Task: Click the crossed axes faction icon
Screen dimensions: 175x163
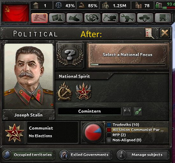Action: tap(127, 111)
